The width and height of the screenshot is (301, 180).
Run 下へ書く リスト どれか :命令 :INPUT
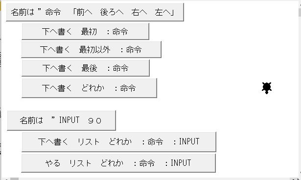click(x=119, y=142)
